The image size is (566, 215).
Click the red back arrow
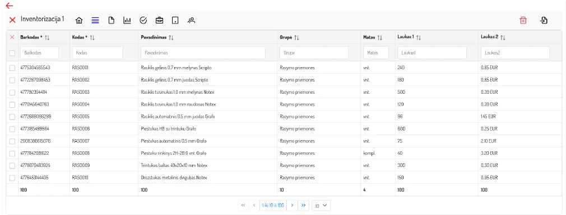10,6
